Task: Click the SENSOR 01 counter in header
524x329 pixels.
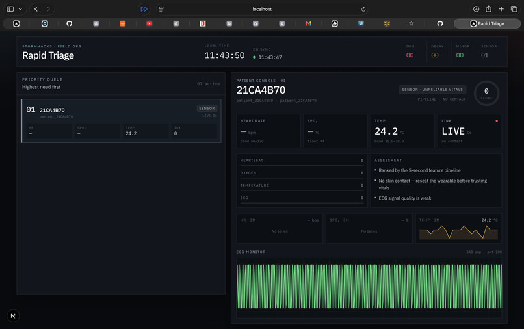Action: tap(489, 51)
